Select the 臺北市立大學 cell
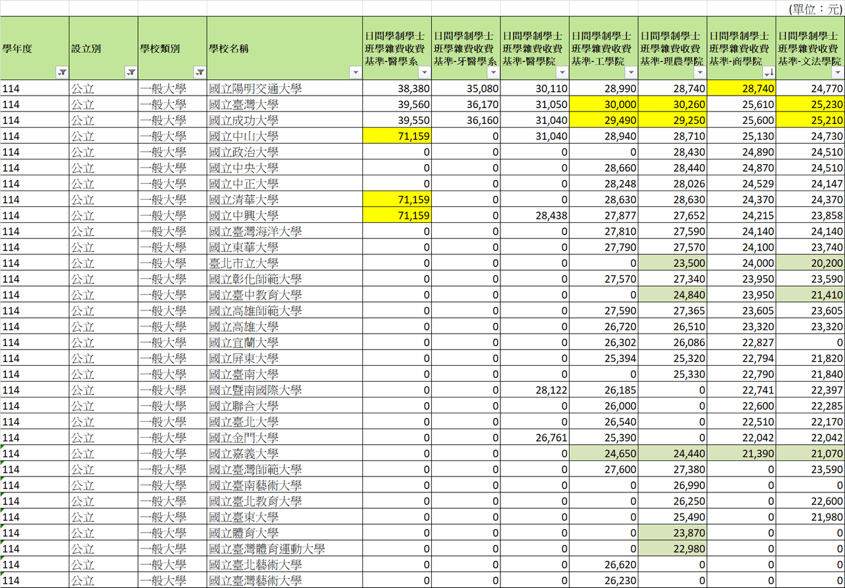845x588 pixels. [285, 262]
